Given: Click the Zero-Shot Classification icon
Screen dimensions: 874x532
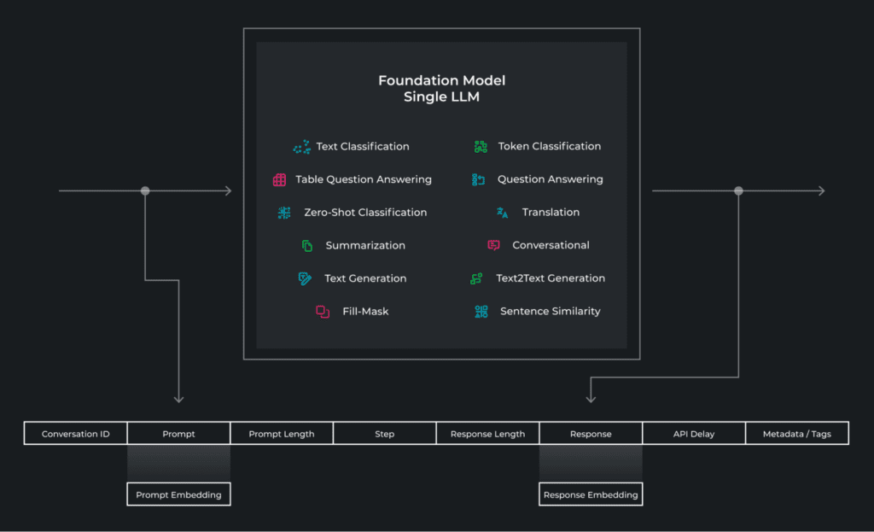Looking at the screenshot, I should (x=284, y=213).
